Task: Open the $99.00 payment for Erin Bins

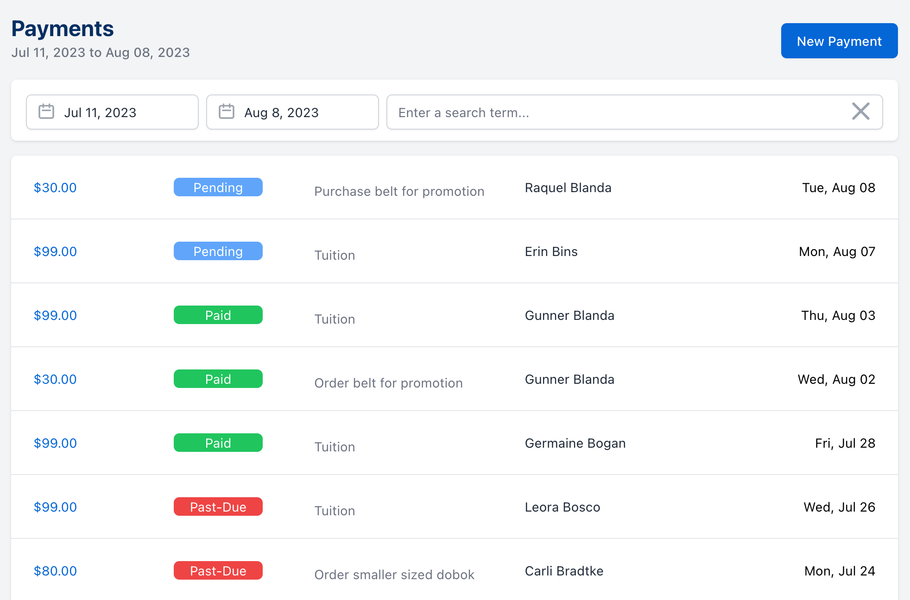Action: pos(55,251)
